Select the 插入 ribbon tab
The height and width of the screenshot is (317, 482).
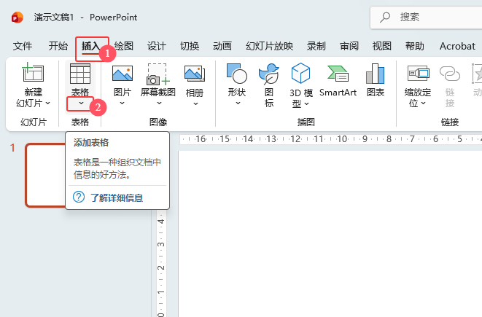click(91, 47)
